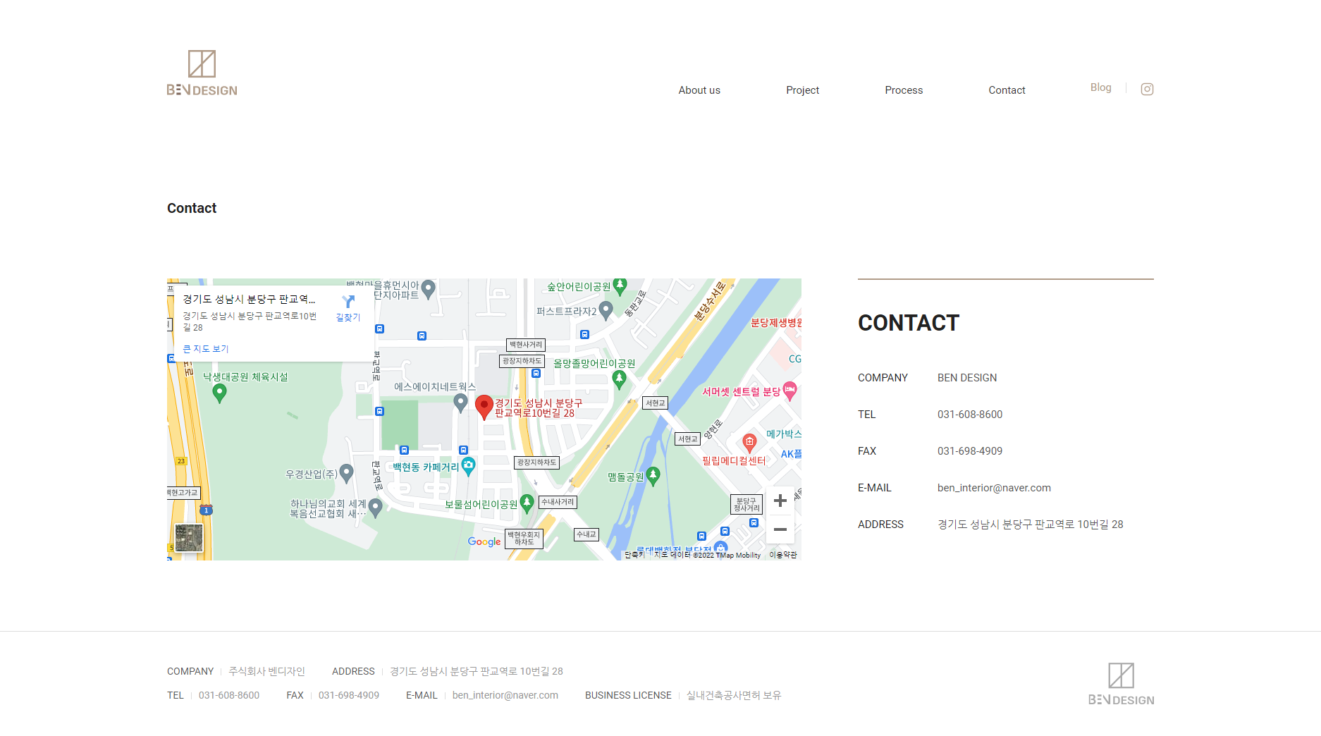Zoom in the map with plus button

[780, 501]
